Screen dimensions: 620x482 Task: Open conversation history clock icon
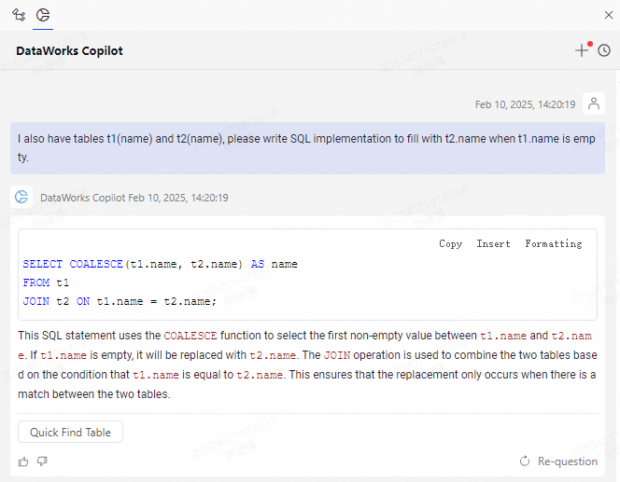pyautogui.click(x=604, y=50)
